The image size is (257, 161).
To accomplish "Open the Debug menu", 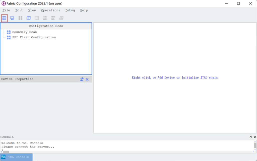I will click(70, 10).
